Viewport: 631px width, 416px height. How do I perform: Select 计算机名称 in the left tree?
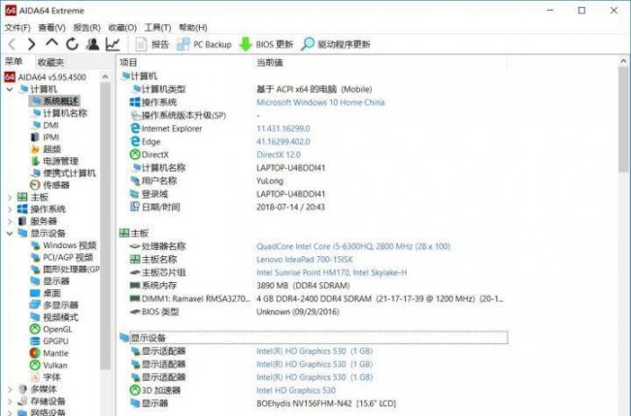click(59, 112)
